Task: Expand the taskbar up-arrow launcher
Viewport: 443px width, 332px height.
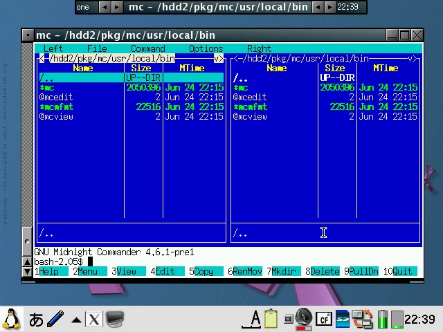Action: tap(76, 320)
